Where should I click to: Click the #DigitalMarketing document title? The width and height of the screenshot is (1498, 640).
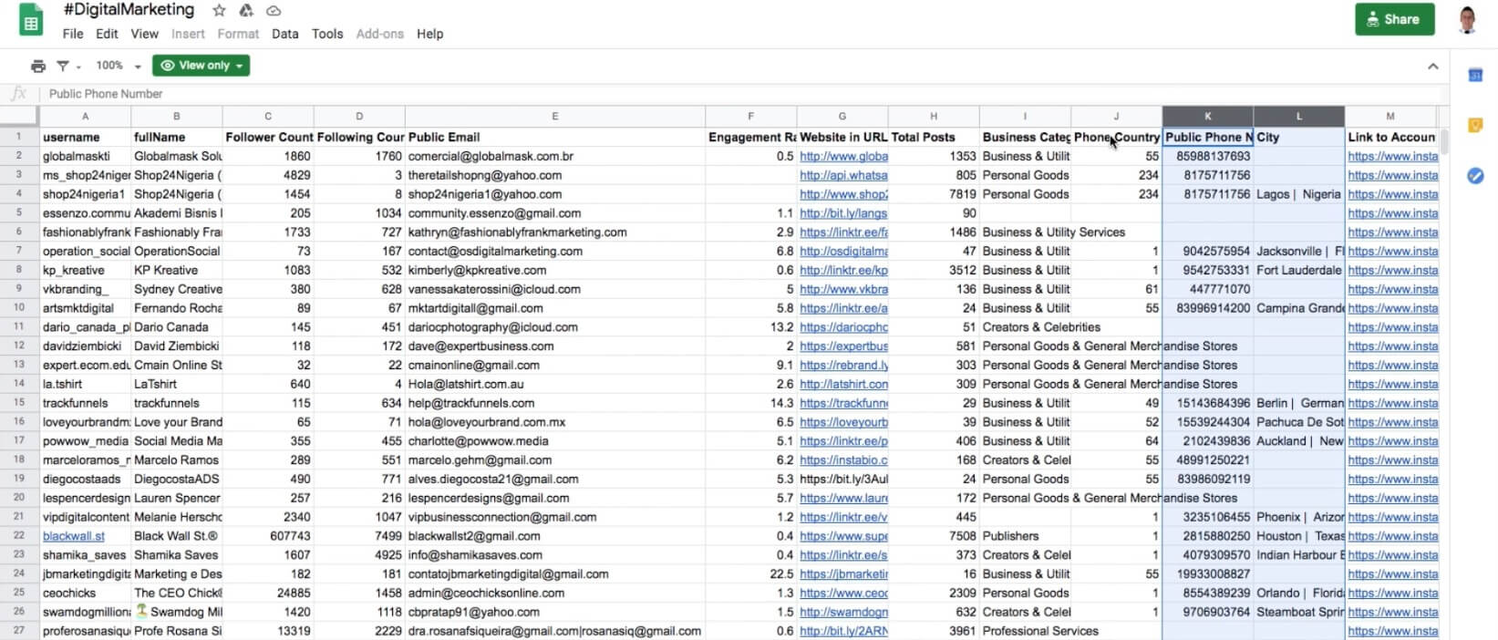[129, 10]
